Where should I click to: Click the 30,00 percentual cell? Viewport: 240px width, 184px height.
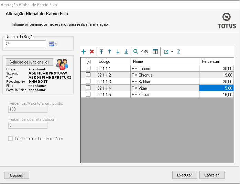[x=216, y=68]
